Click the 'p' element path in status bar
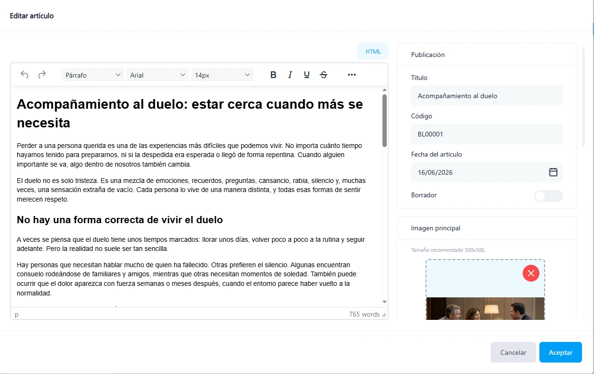Viewport: 594px width, 374px height. click(x=17, y=315)
